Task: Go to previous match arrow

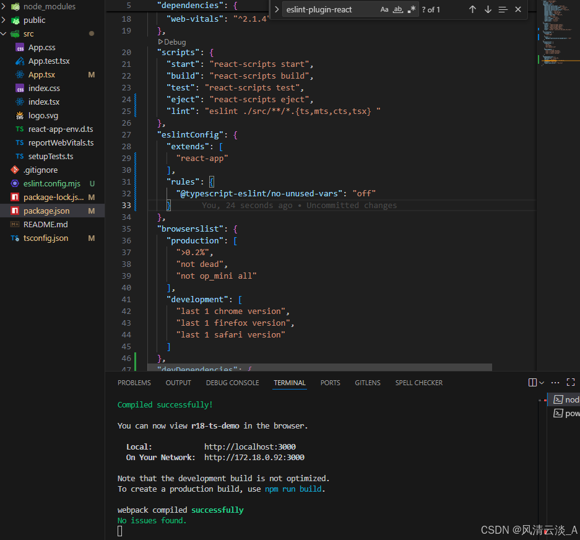Action: 472,10
